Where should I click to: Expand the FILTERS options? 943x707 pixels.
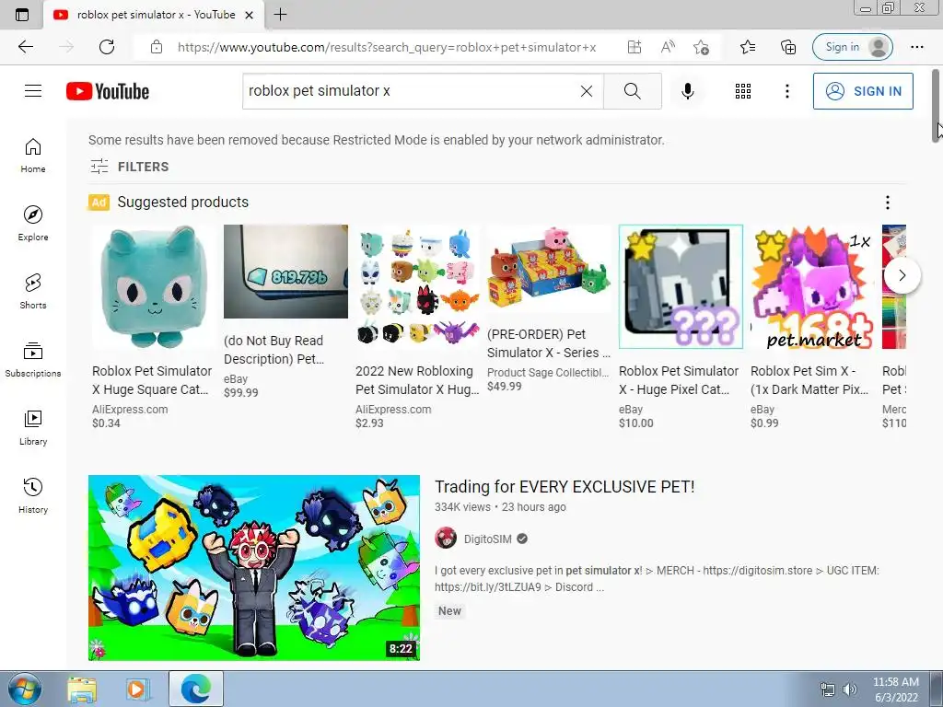129,167
